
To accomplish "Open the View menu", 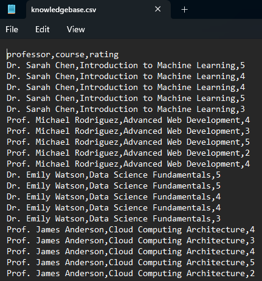I will click(76, 30).
